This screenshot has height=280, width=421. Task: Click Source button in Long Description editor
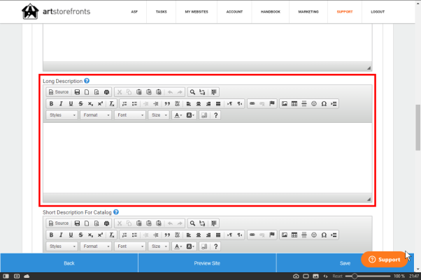[x=59, y=91]
